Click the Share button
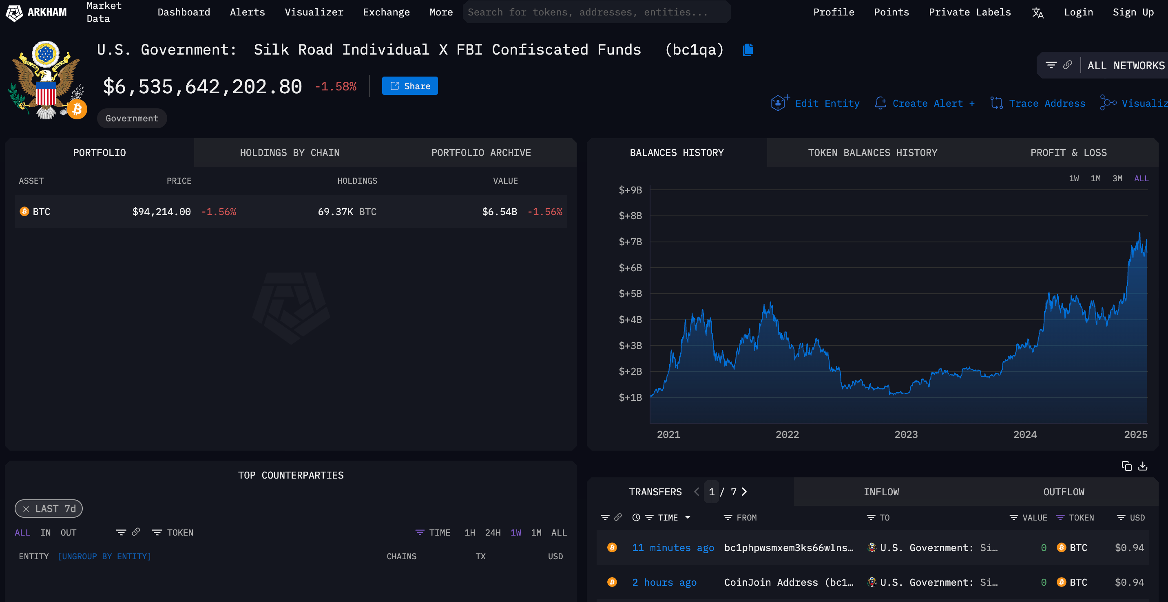The height and width of the screenshot is (602, 1168). click(410, 86)
